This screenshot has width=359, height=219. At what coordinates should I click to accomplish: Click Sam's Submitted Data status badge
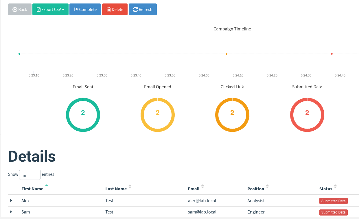point(333,212)
